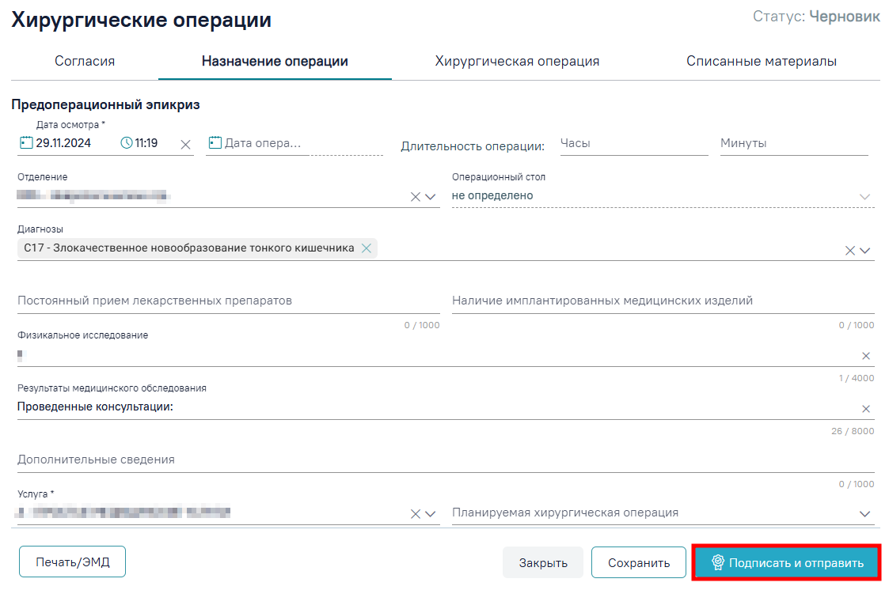Click the 11:19 time value
The width and height of the screenshot is (889, 590).
point(146,143)
